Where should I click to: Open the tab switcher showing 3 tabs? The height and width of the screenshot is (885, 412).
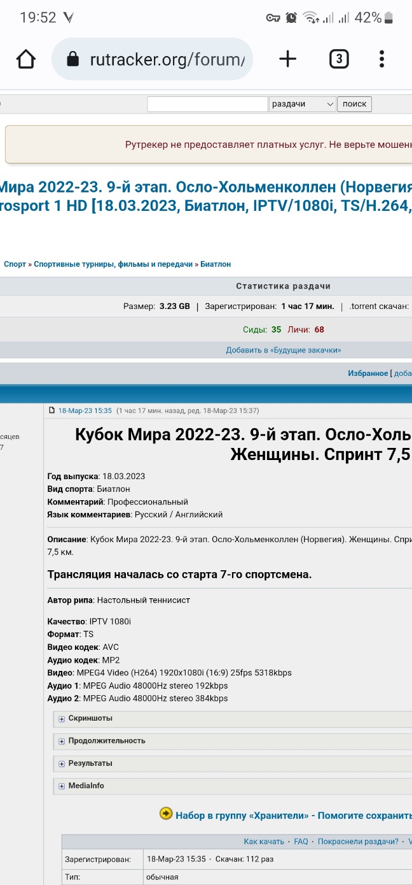coord(339,59)
